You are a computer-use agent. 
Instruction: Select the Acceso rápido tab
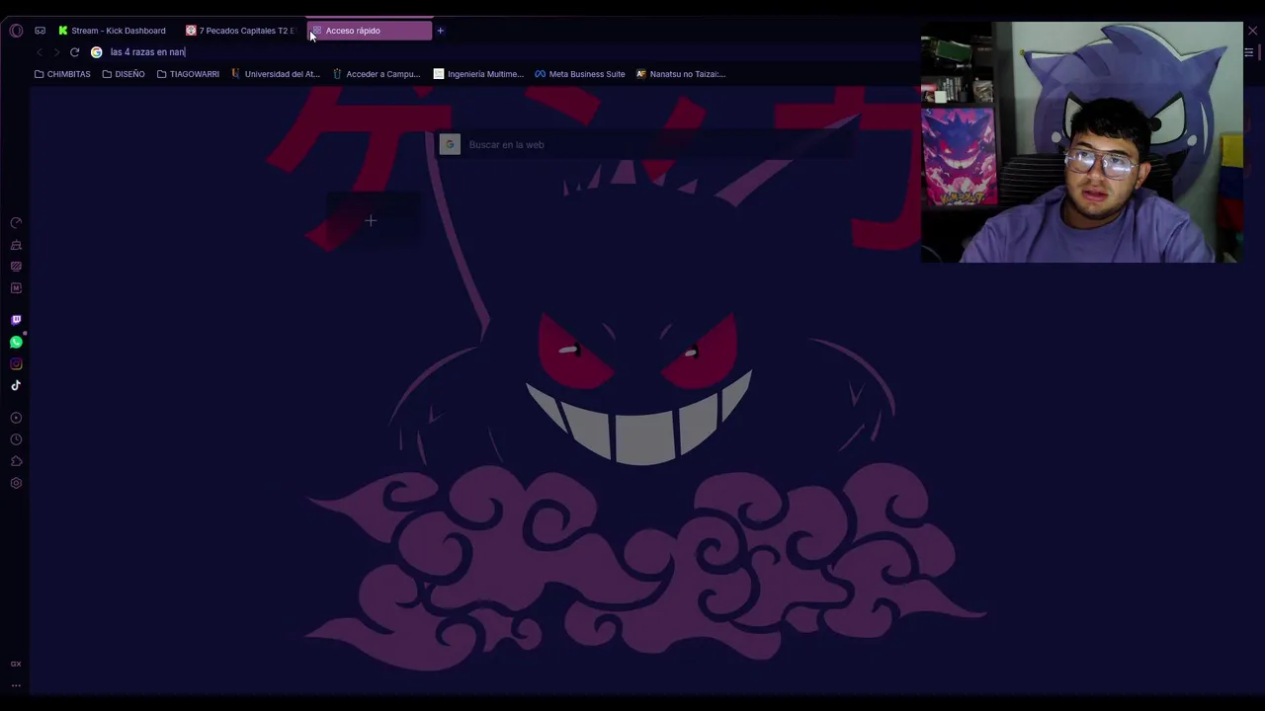click(x=370, y=31)
